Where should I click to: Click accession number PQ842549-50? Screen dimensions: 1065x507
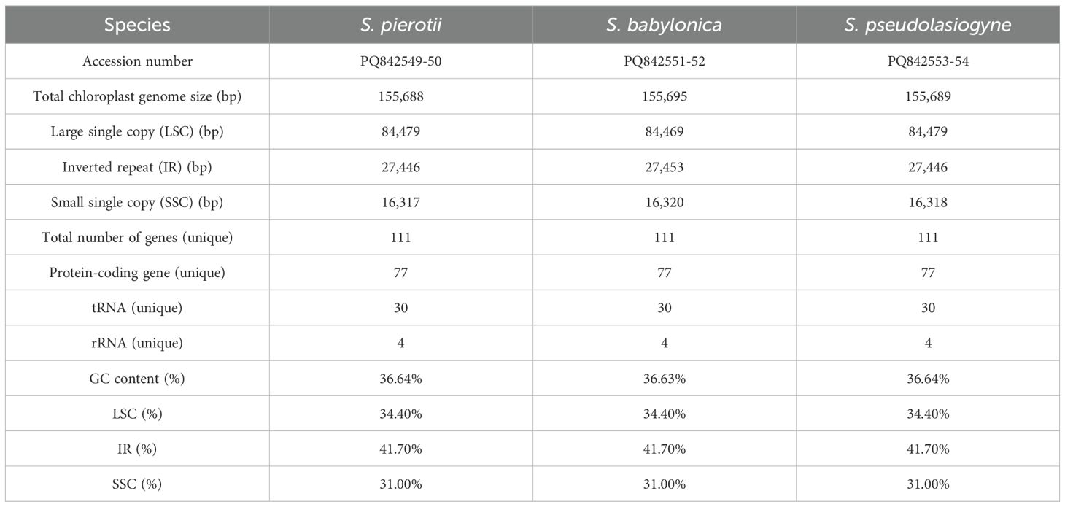400,61
